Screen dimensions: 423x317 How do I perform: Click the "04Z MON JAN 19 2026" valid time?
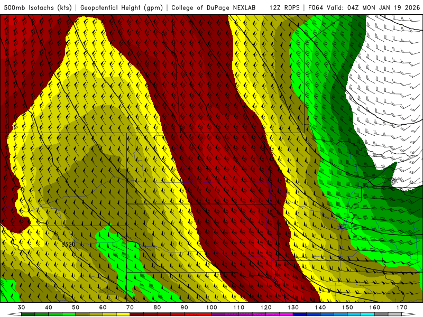[x=384, y=7]
